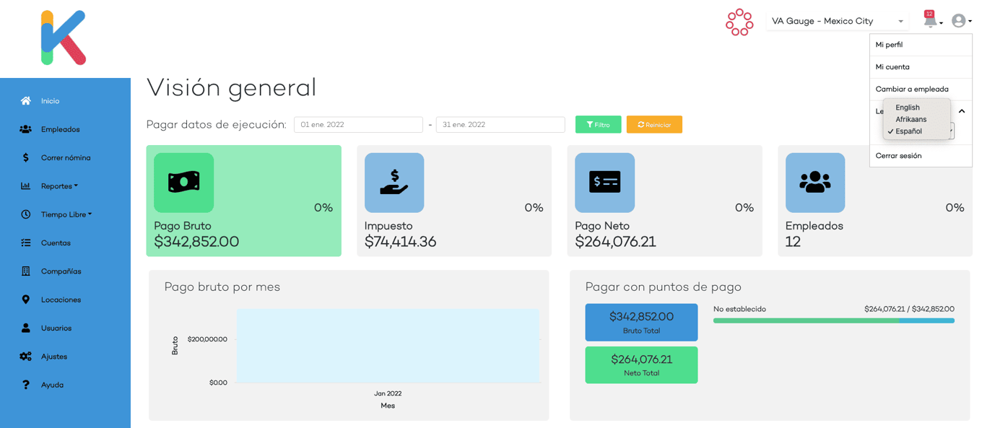Click the Empleados group icon card
The width and height of the screenshot is (982, 428).
tap(815, 183)
